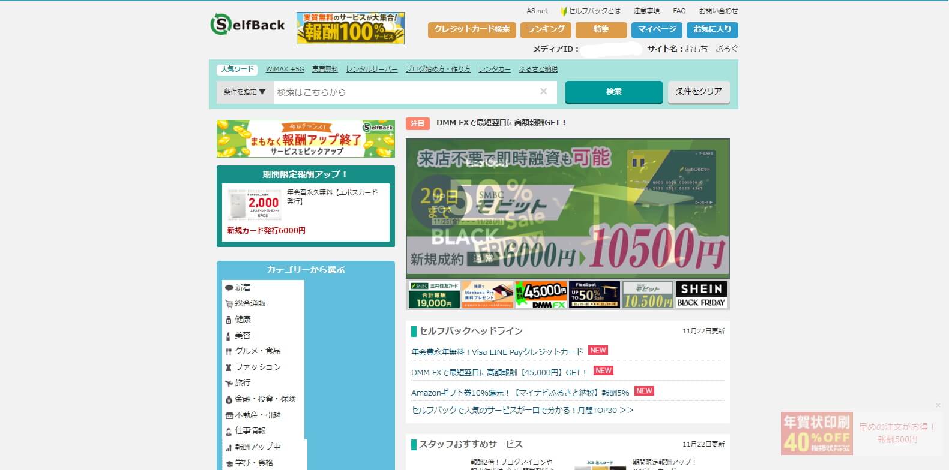Image resolution: width=949 pixels, height=470 pixels.
Task: Open DMM FXで最短翌日に高額報酬GET headline
Action: [x=501, y=123]
